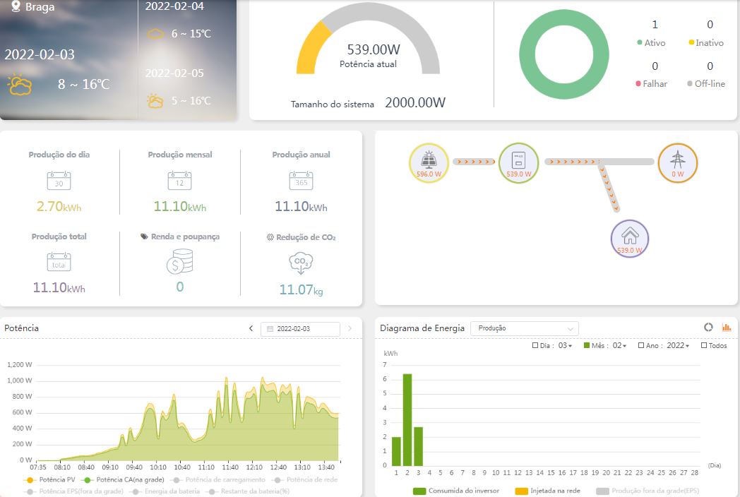Enable the Potência de rede legend series
Image resolution: width=740 pixels, height=497 pixels.
tap(305, 479)
